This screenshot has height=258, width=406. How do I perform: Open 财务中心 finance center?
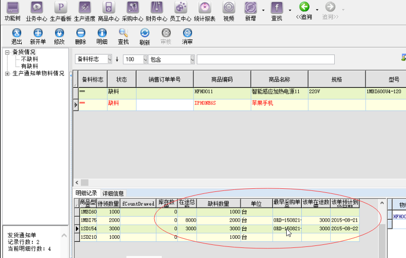156,11
